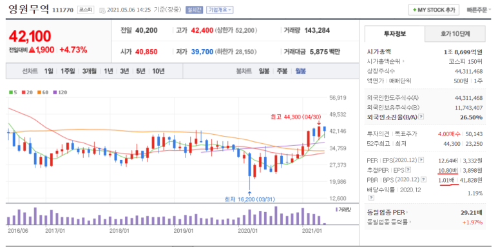Click the 코스피 market badge
This screenshot has width=498, height=247.
86,10
